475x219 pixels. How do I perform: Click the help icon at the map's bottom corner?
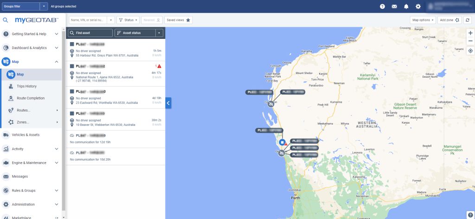coord(470,215)
